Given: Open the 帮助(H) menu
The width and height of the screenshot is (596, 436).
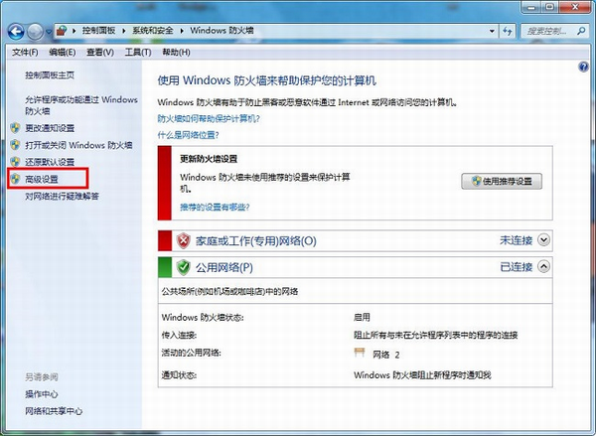Looking at the screenshot, I should [176, 52].
